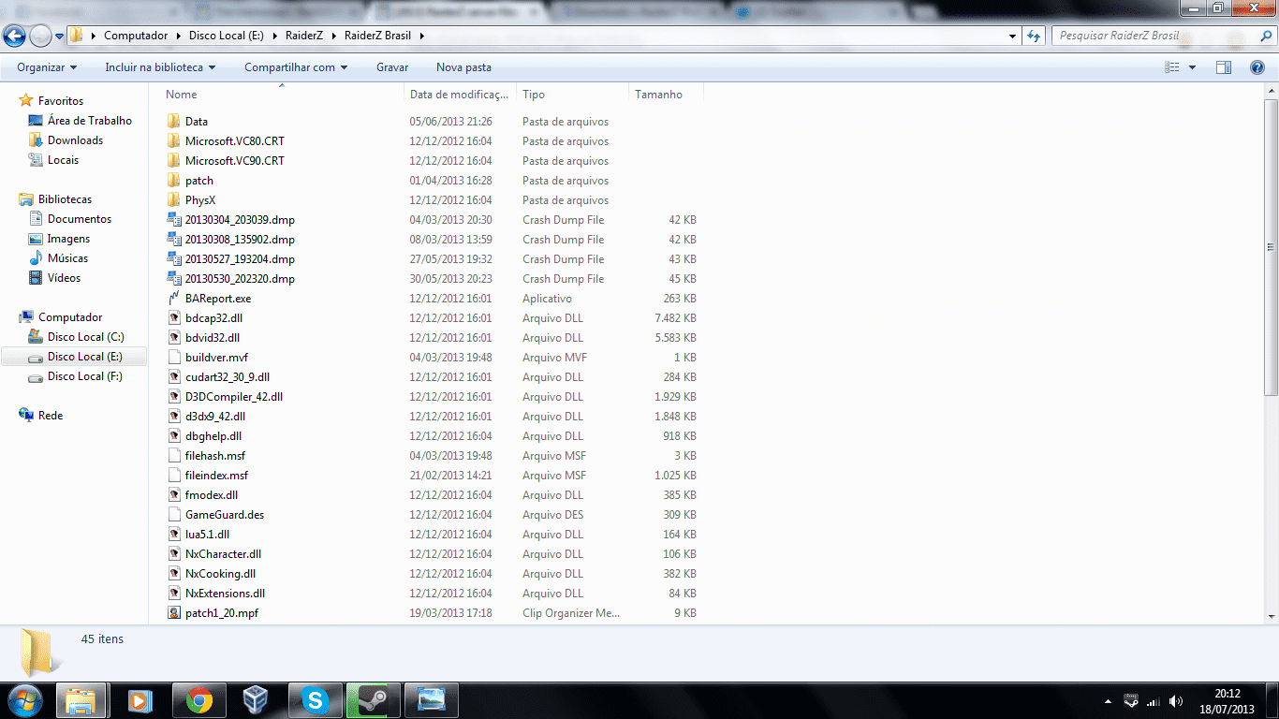Select the patch folder icon
Screen dimensions: 1279x719
point(173,181)
